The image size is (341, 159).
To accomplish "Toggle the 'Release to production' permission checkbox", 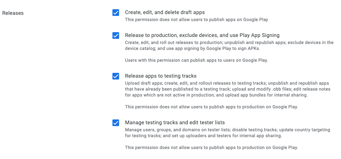I will [x=116, y=35].
